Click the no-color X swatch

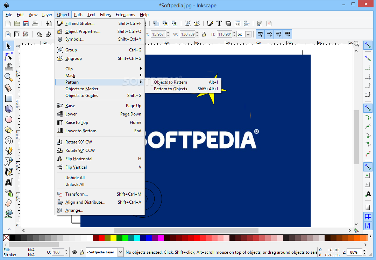6,238
